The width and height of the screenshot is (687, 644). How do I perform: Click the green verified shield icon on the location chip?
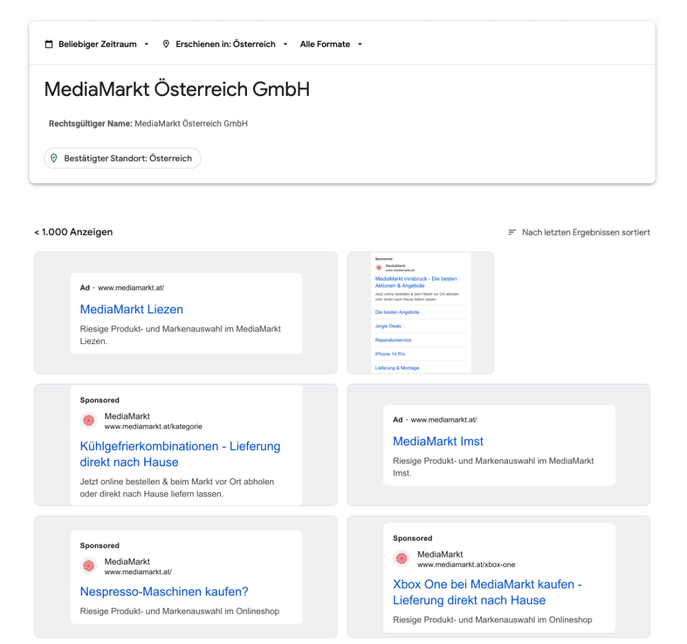[x=54, y=158]
